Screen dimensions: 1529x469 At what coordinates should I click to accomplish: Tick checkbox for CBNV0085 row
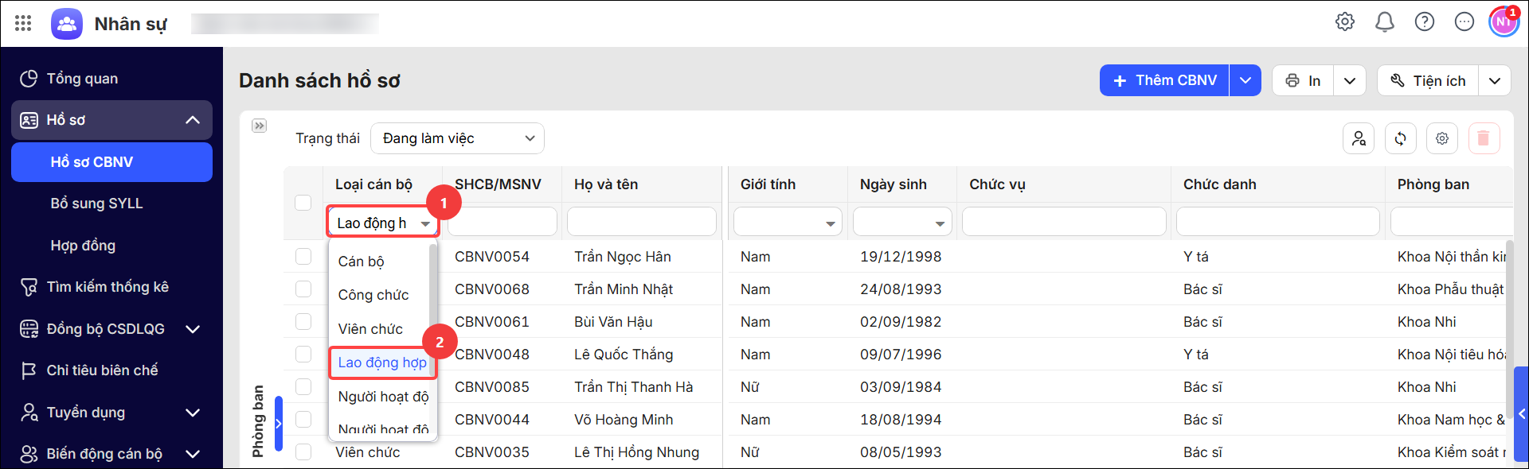(303, 387)
